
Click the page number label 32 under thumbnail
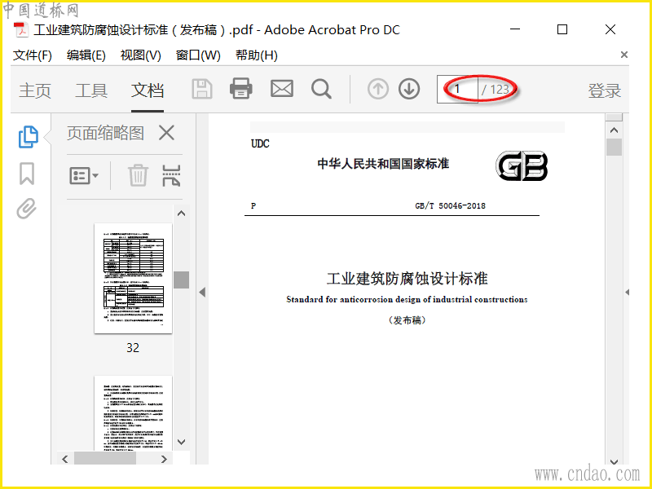pos(133,348)
